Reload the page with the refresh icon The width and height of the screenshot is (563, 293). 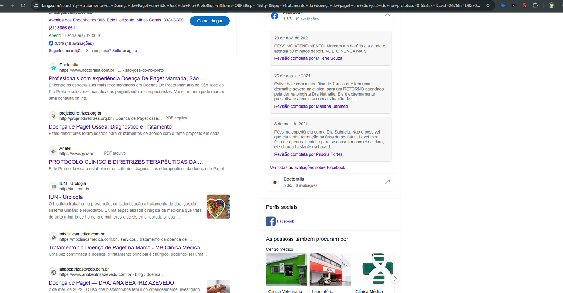point(23,5)
